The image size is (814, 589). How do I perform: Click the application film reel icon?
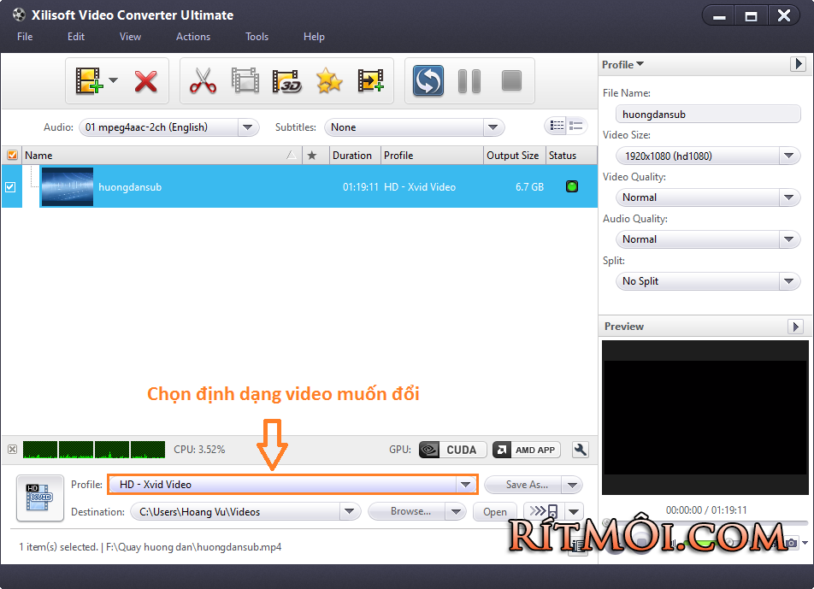point(19,15)
